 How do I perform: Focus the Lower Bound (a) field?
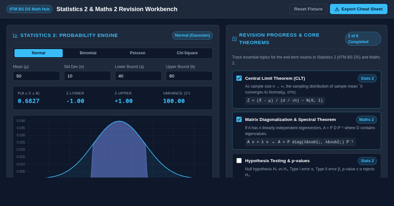click(138, 76)
